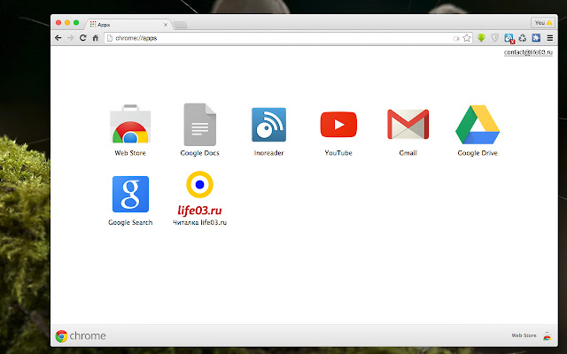Select the Apps tab
This screenshot has width=567, height=354.
tap(128, 25)
